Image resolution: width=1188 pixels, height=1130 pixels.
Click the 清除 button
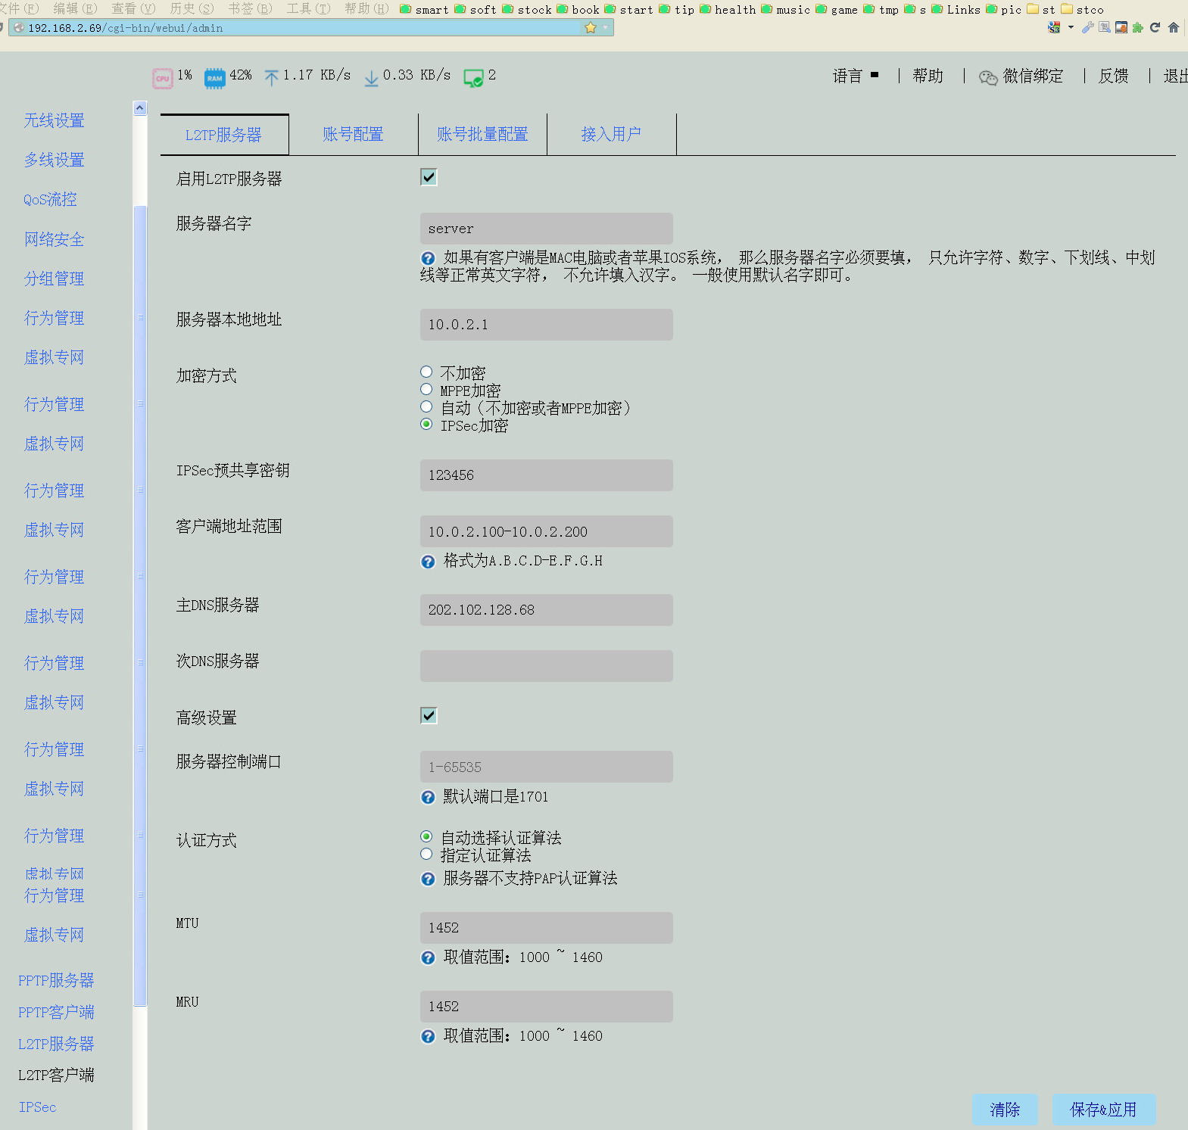point(1005,1110)
